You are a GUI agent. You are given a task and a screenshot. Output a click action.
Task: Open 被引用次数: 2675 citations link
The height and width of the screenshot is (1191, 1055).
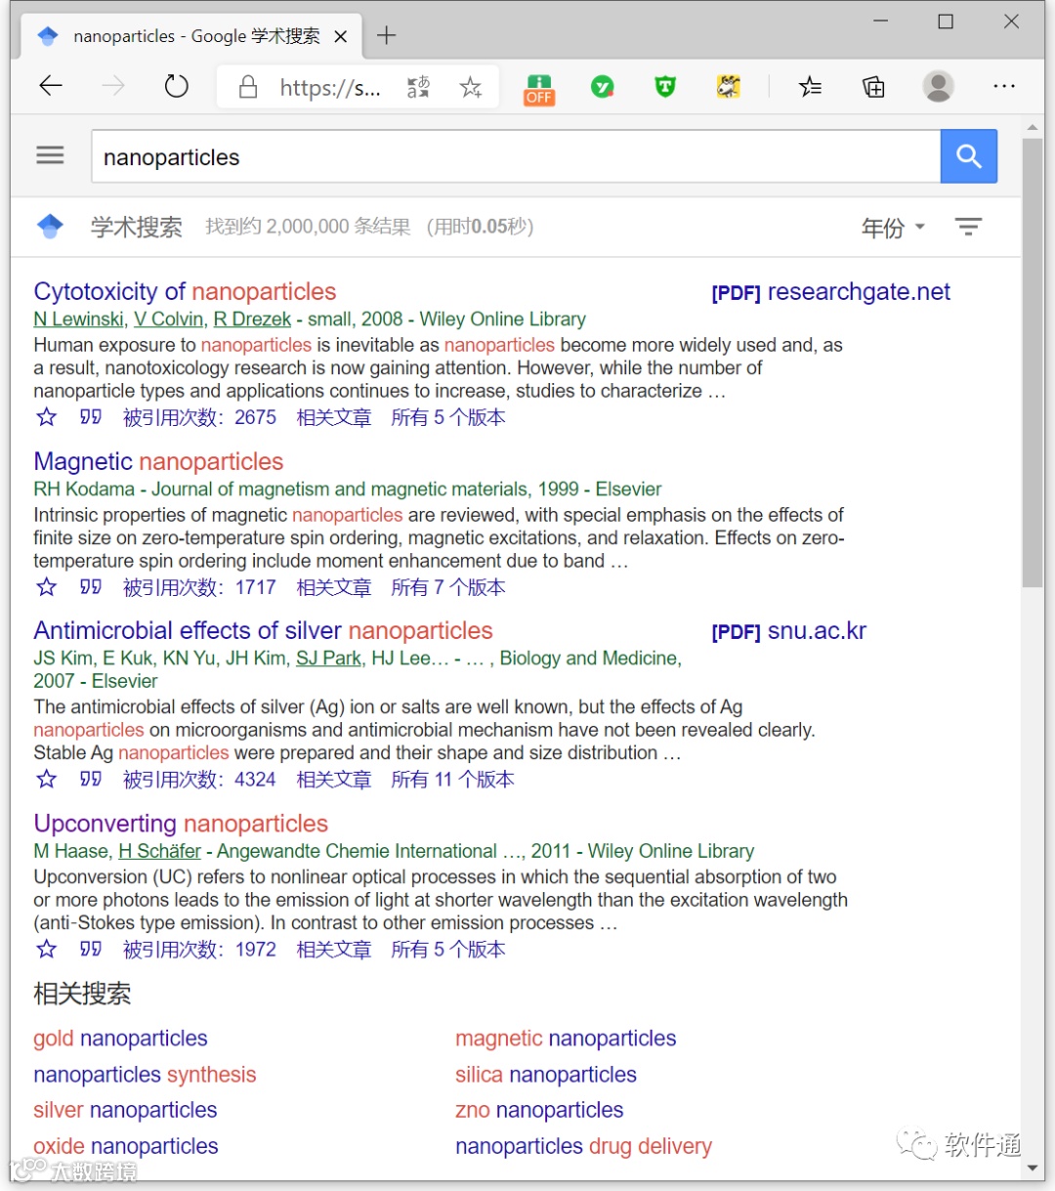[199, 417]
